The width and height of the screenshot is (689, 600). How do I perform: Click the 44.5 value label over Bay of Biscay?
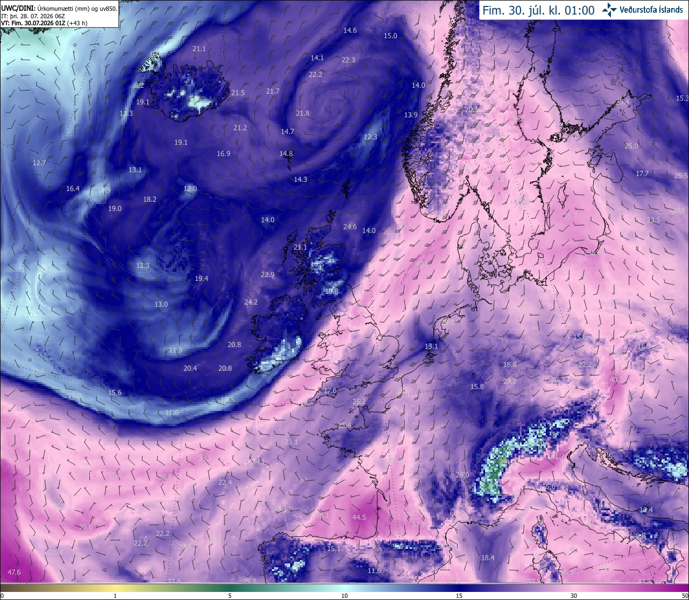[359, 517]
